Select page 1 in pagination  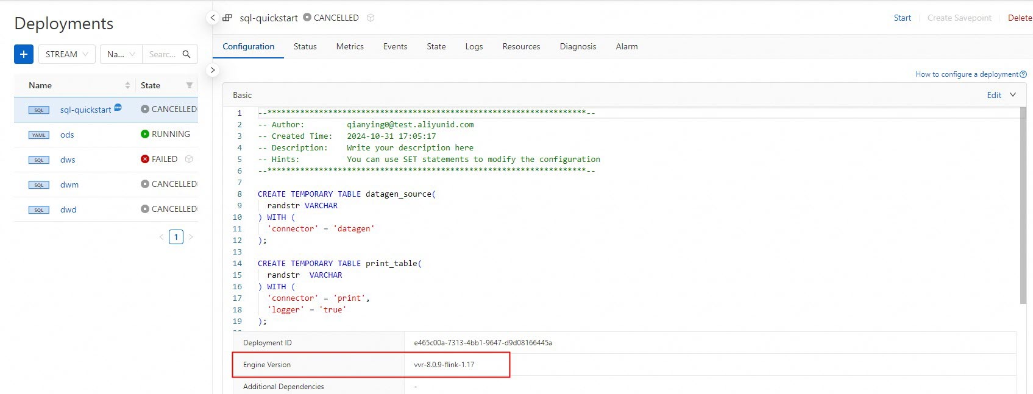point(176,237)
